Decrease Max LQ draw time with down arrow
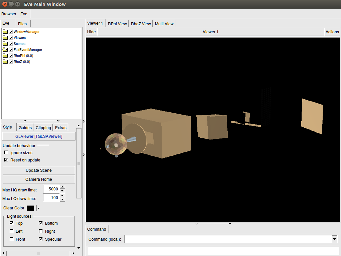The width and height of the screenshot is (341, 256). pos(62,200)
